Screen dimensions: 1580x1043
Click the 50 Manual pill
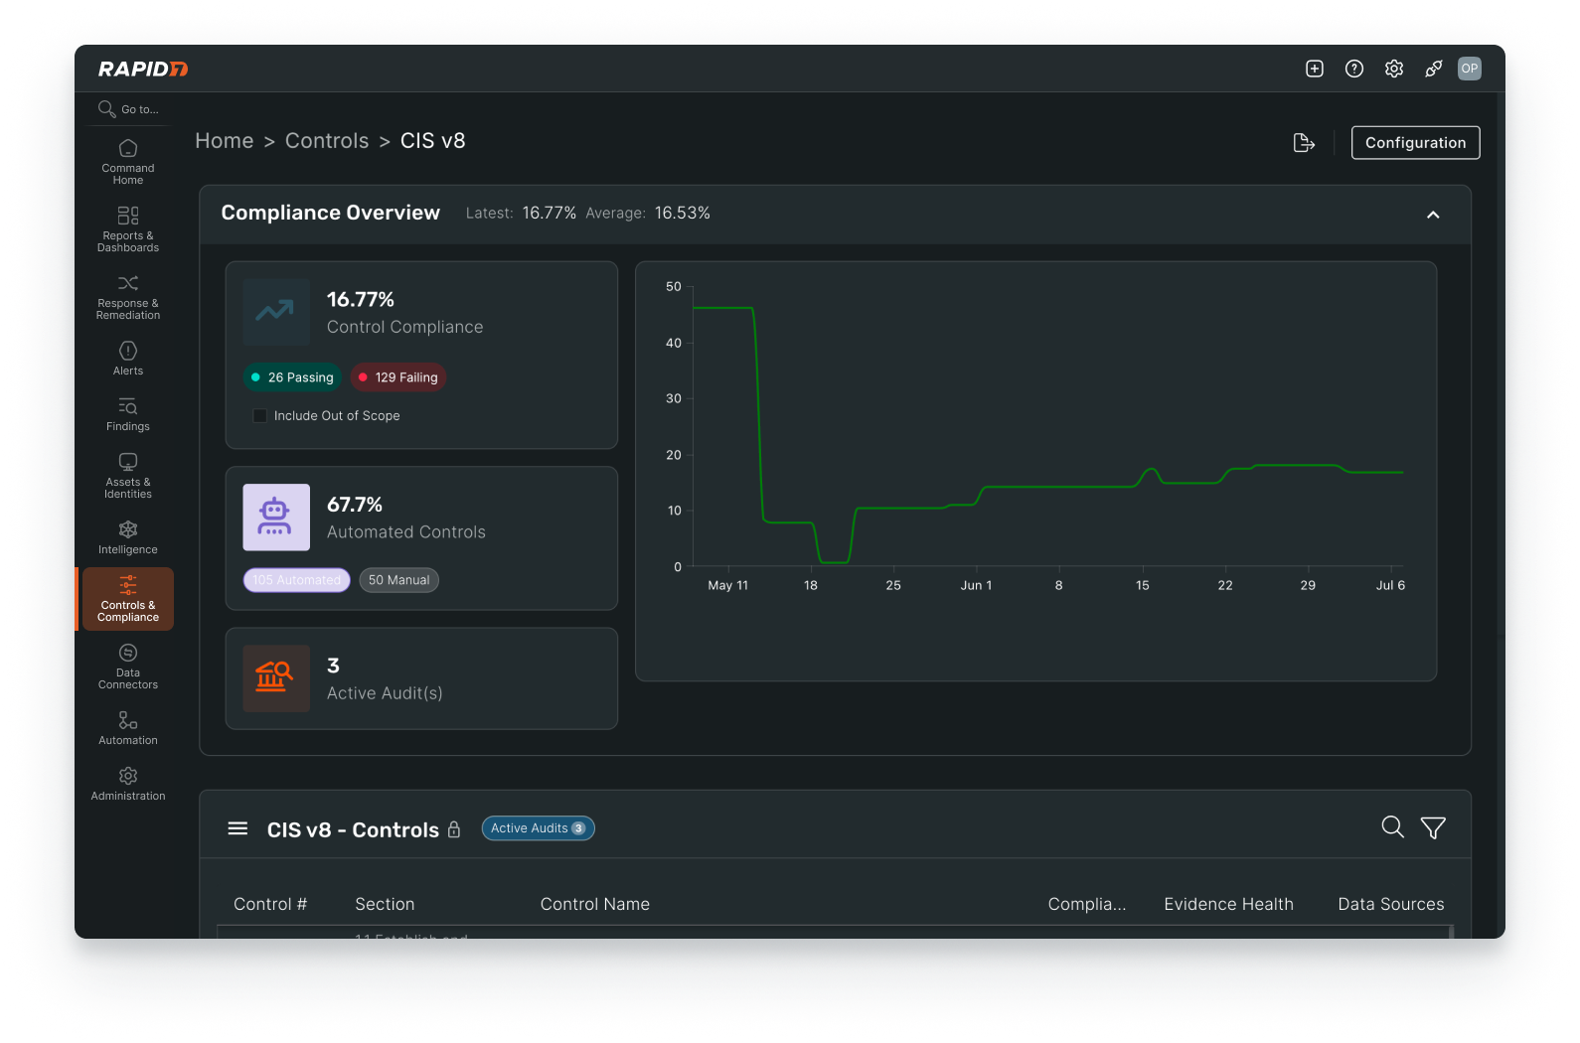[399, 580]
